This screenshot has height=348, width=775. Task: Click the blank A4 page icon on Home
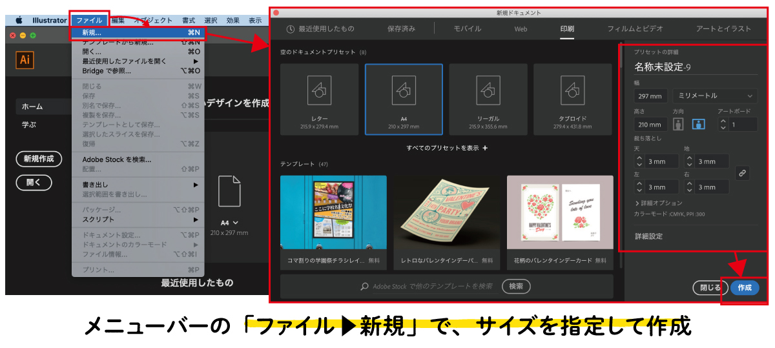pyautogui.click(x=229, y=192)
